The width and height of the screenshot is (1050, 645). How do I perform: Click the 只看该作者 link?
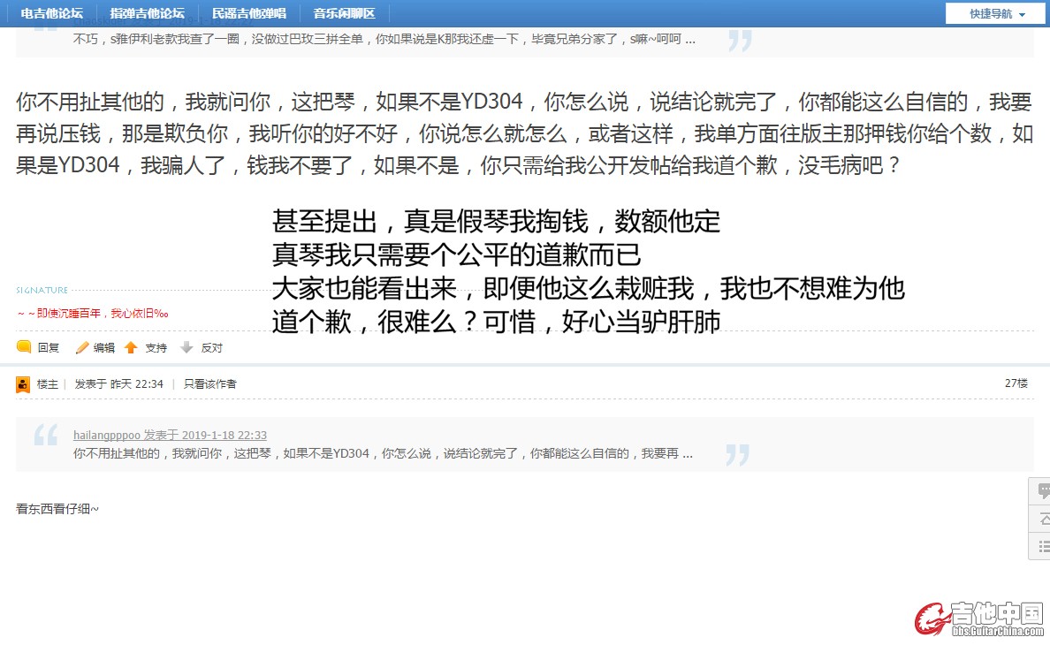click(x=210, y=384)
